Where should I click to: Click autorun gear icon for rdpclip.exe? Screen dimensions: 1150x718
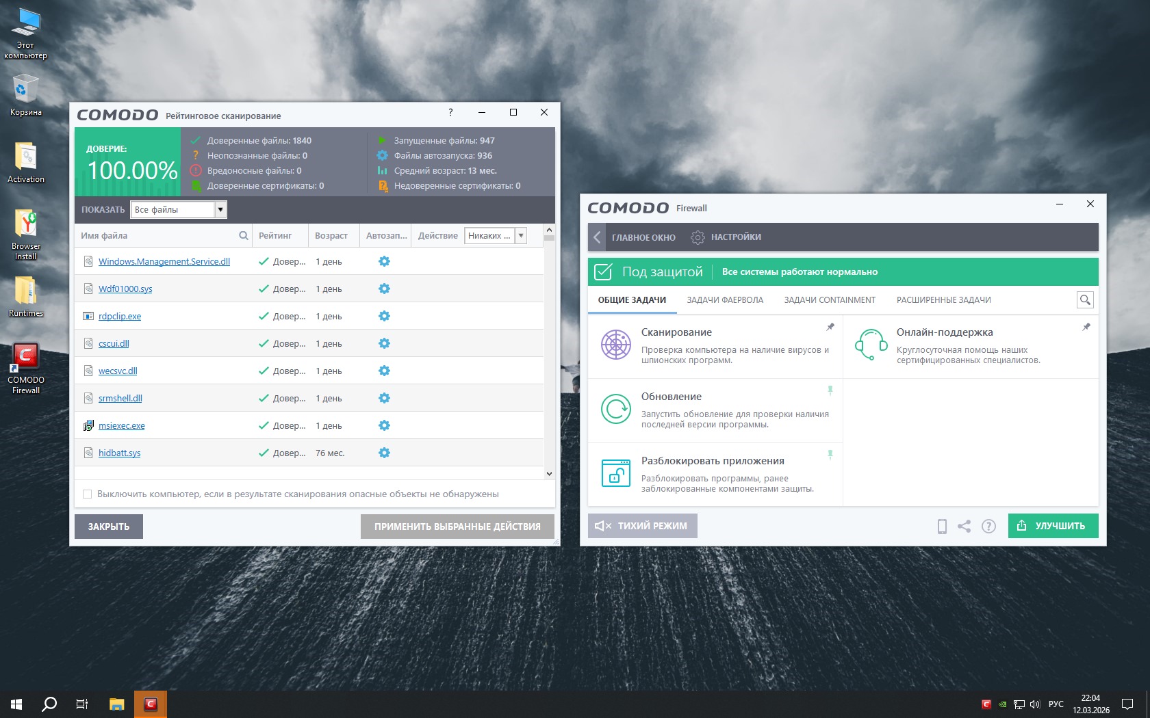click(x=384, y=316)
